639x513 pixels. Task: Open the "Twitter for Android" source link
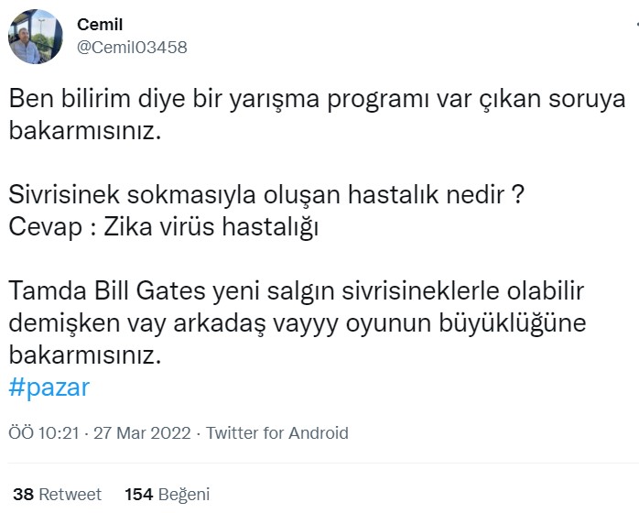(x=277, y=433)
